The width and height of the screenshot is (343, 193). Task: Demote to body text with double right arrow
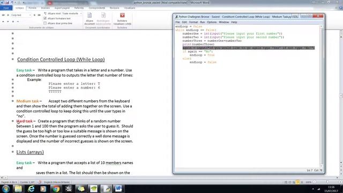tap(39, 15)
